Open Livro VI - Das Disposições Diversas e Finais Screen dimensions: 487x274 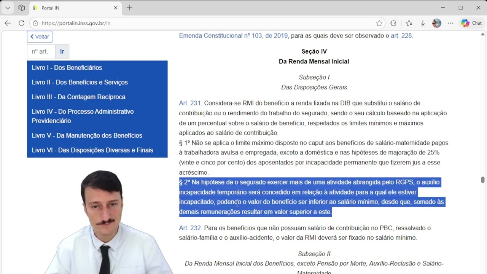pos(97,150)
